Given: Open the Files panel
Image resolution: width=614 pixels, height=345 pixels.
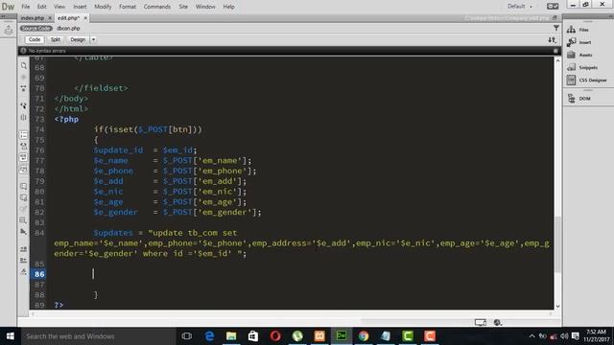Looking at the screenshot, I should (579, 30).
